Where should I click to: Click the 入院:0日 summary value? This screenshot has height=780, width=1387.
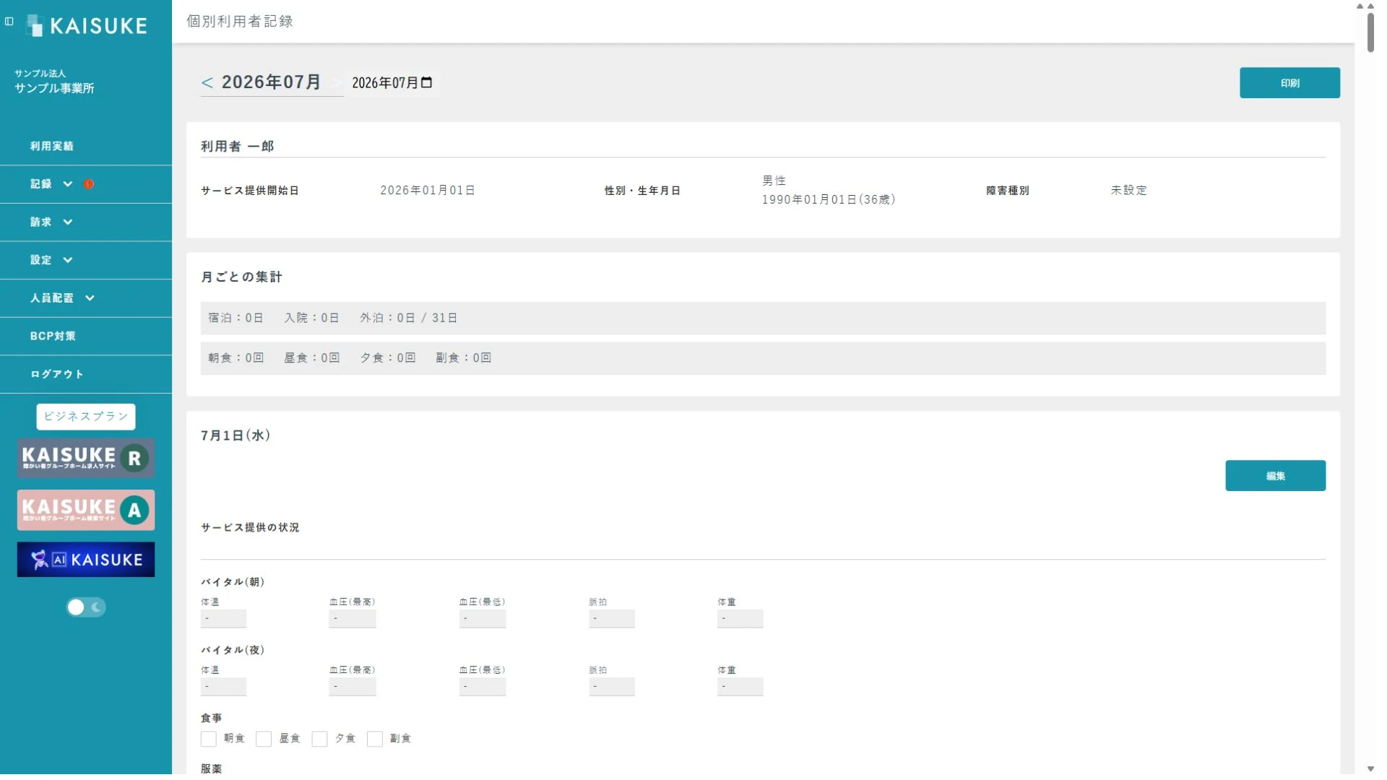point(311,318)
